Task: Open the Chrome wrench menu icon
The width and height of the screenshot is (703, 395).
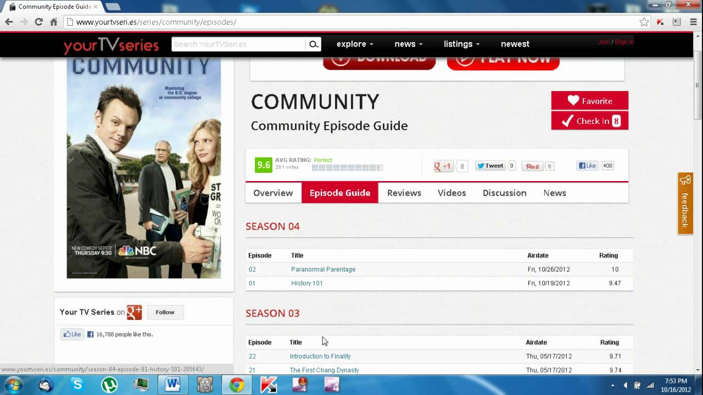Action: [x=693, y=22]
